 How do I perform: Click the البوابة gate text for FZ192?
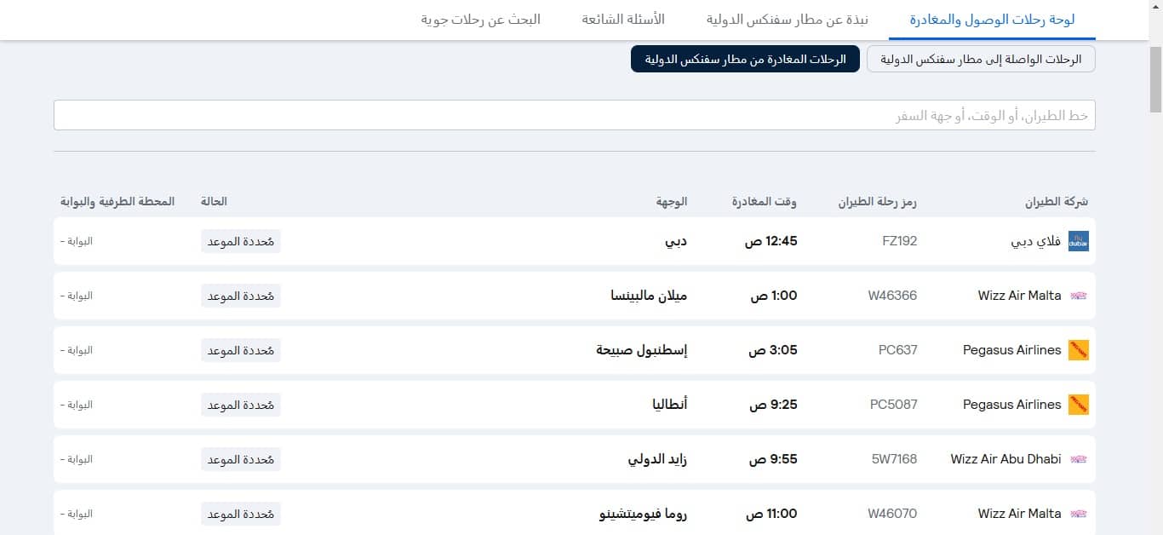pyautogui.click(x=77, y=241)
